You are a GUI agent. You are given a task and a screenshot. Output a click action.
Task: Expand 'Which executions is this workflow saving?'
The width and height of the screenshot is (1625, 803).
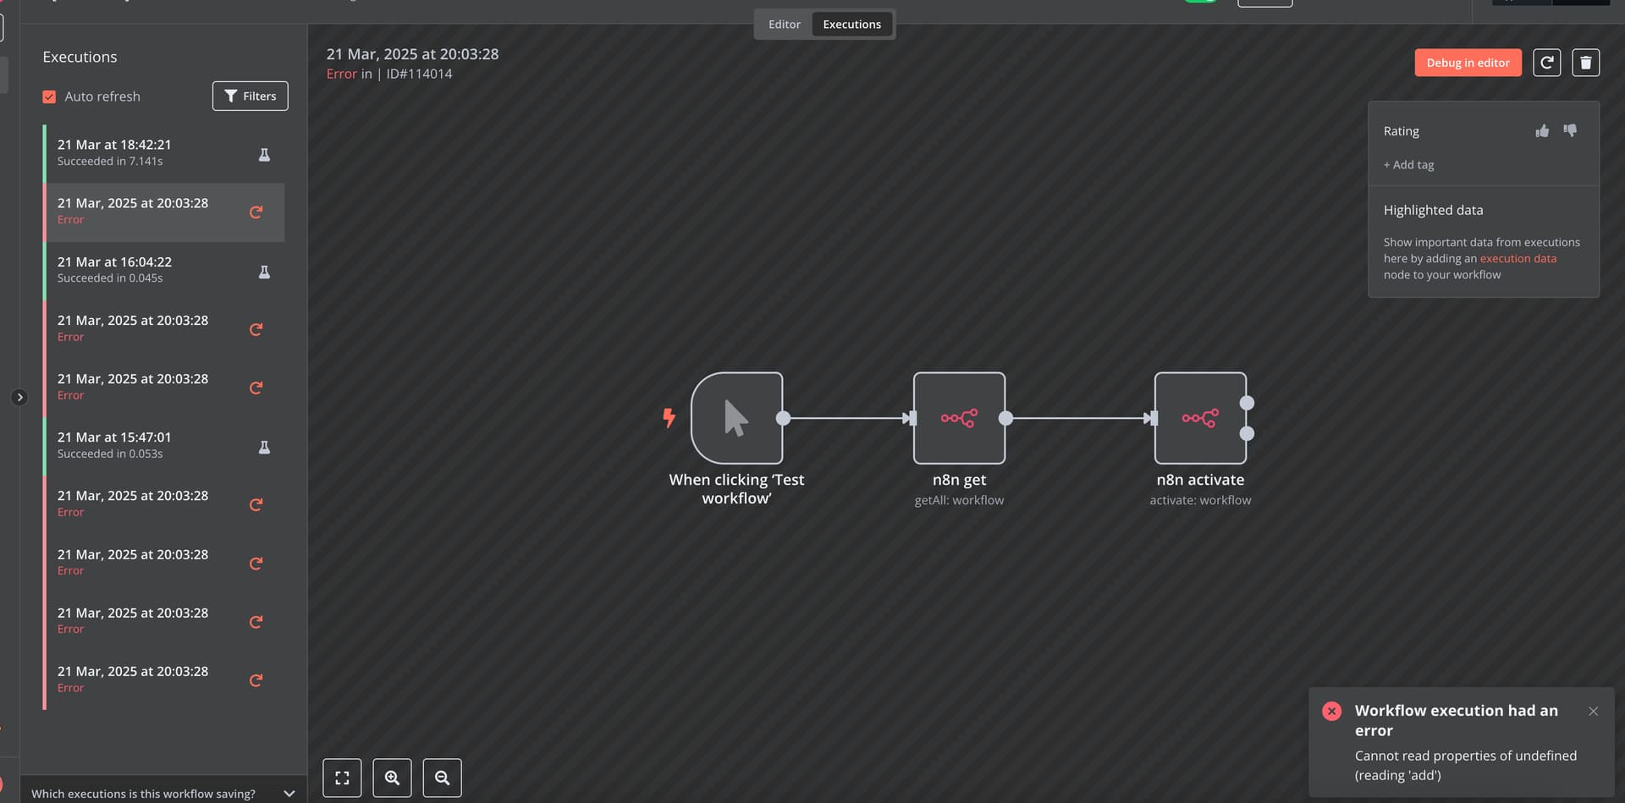162,794
